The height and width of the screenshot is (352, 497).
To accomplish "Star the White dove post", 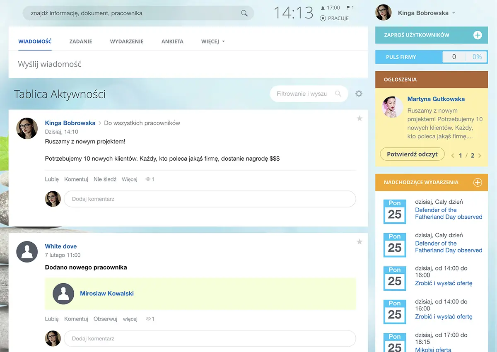I will (359, 242).
